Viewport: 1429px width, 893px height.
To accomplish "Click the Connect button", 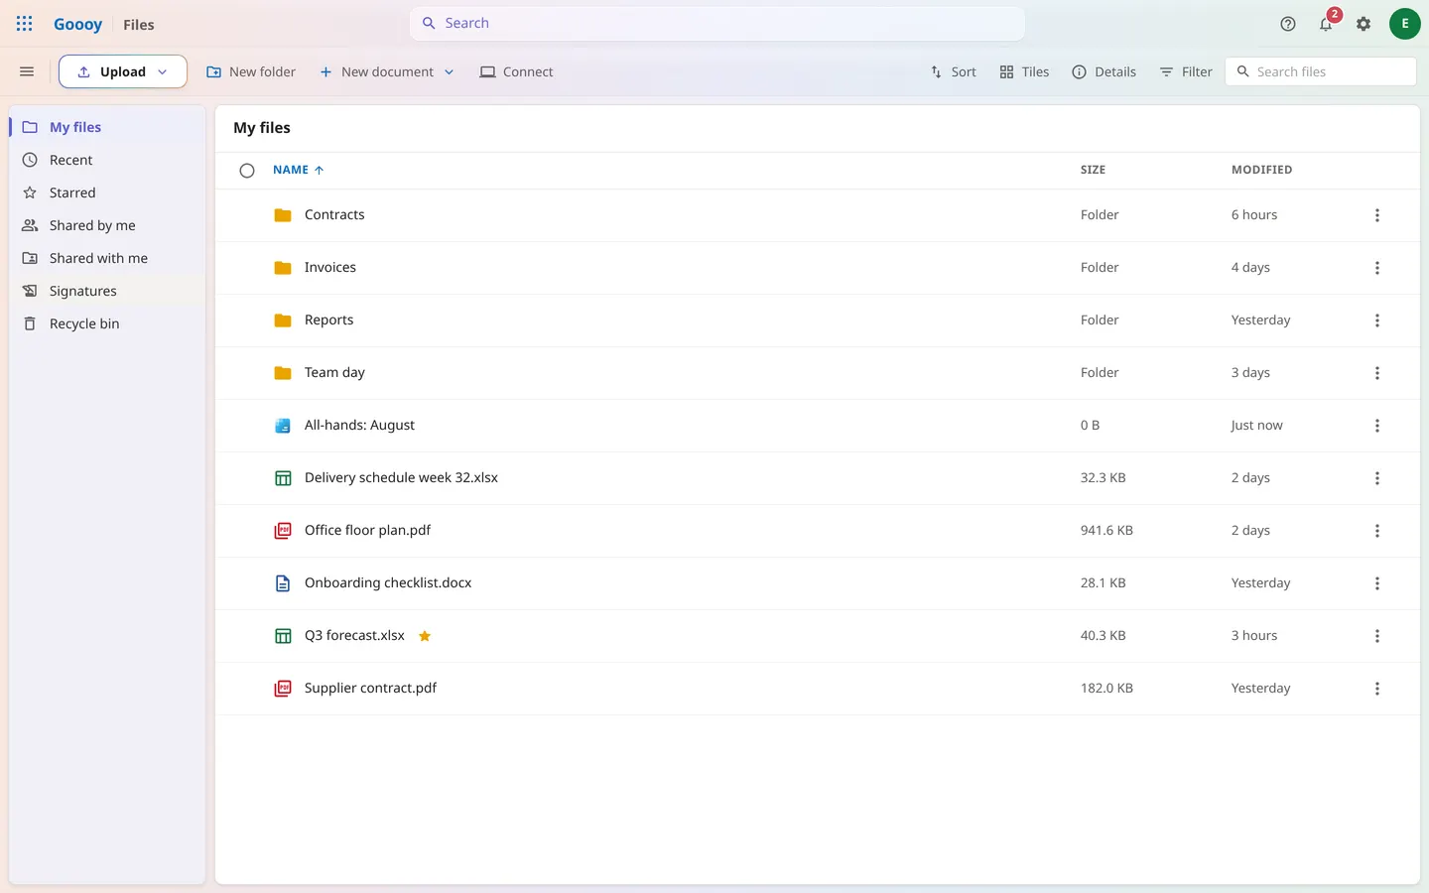I will 516,71.
